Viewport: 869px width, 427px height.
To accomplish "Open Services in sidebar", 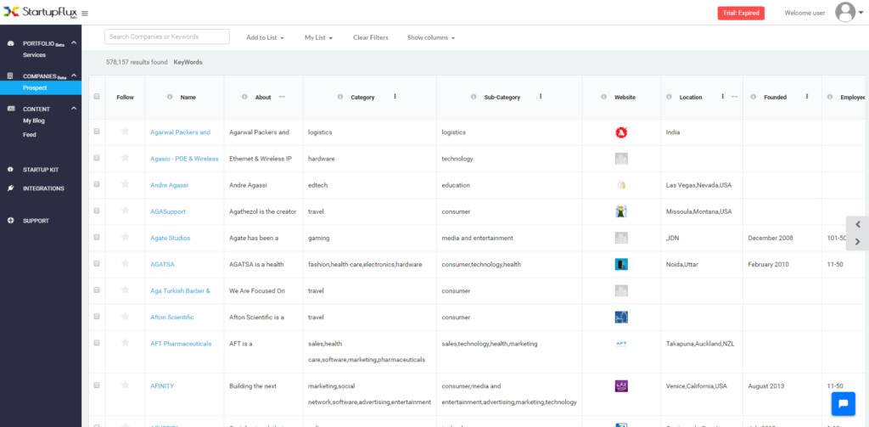I will pyautogui.click(x=34, y=55).
